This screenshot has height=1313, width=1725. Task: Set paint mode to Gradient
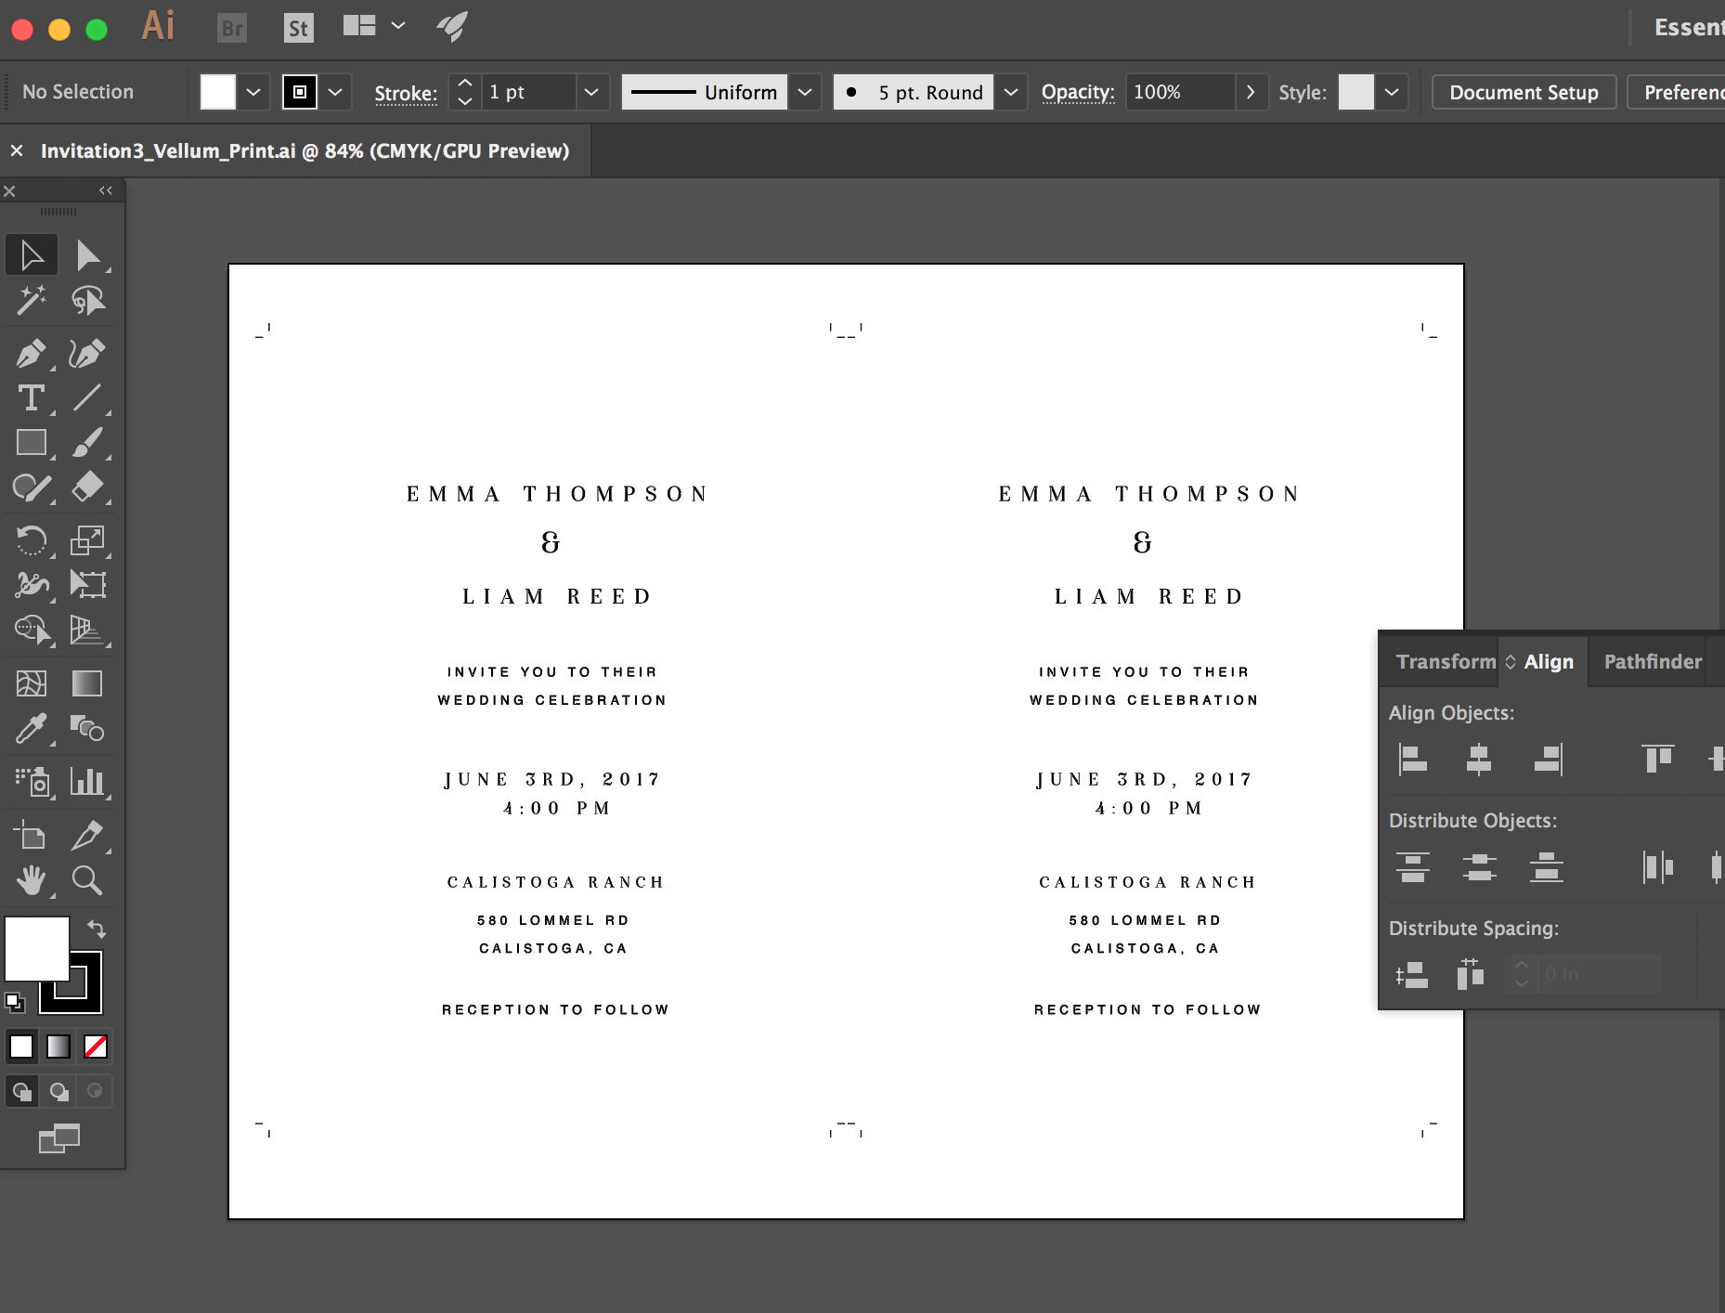(x=58, y=1046)
